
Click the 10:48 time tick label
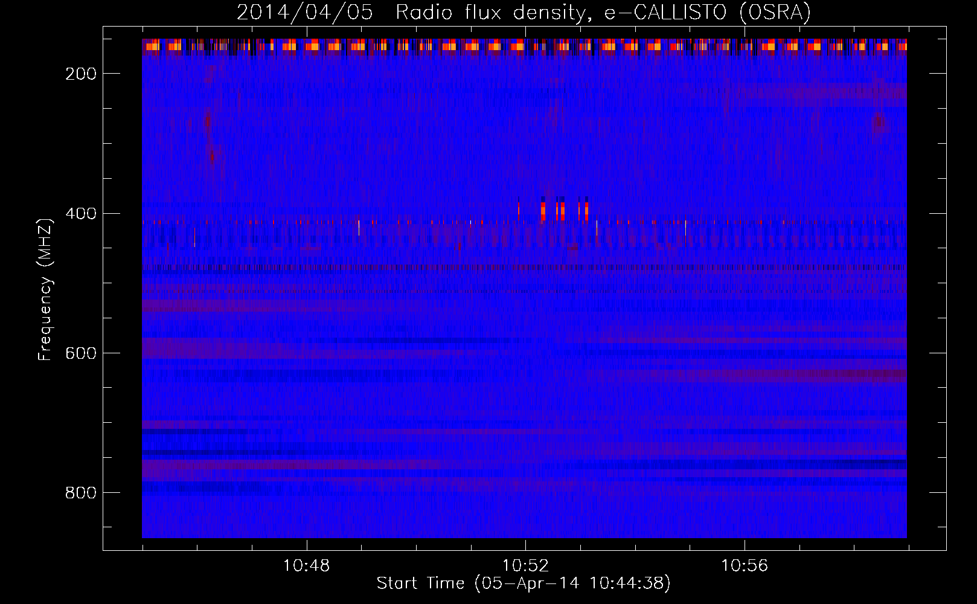307,566
